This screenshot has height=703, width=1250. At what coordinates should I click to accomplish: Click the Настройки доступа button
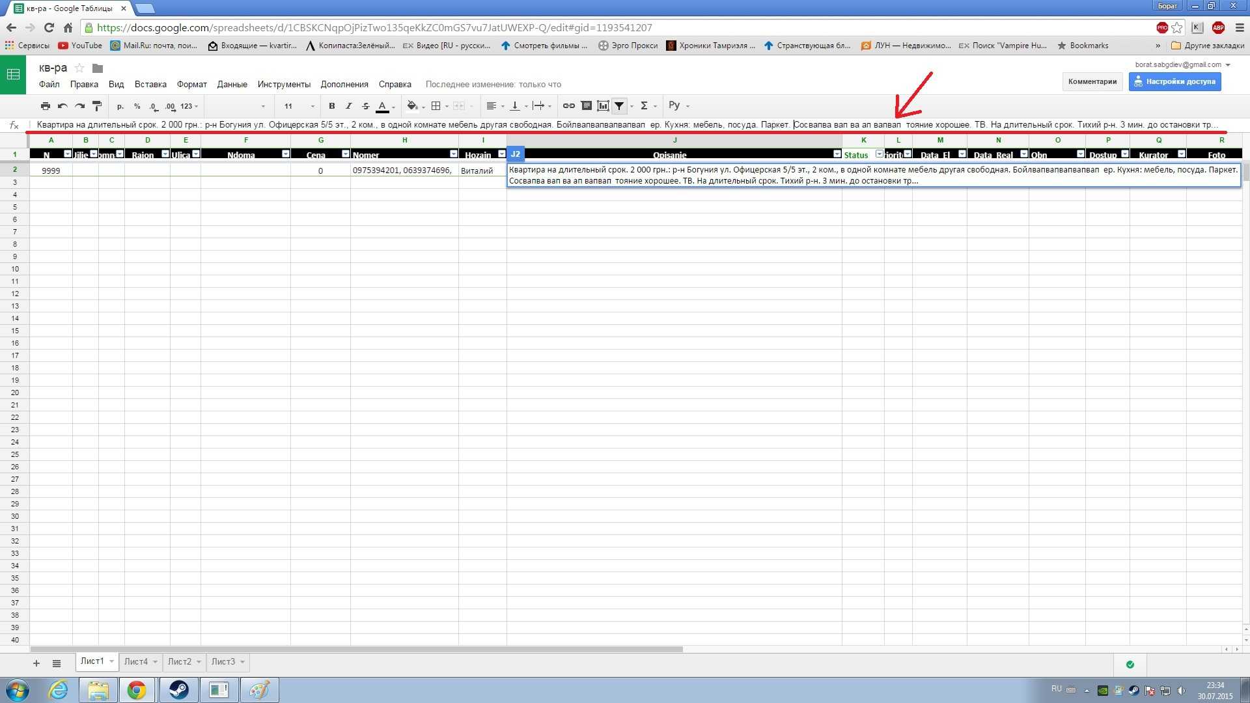[1180, 81]
